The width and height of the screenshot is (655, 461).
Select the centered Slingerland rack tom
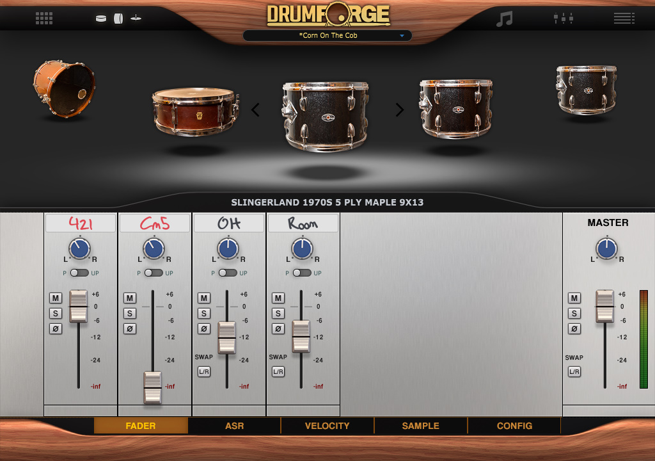(326, 116)
